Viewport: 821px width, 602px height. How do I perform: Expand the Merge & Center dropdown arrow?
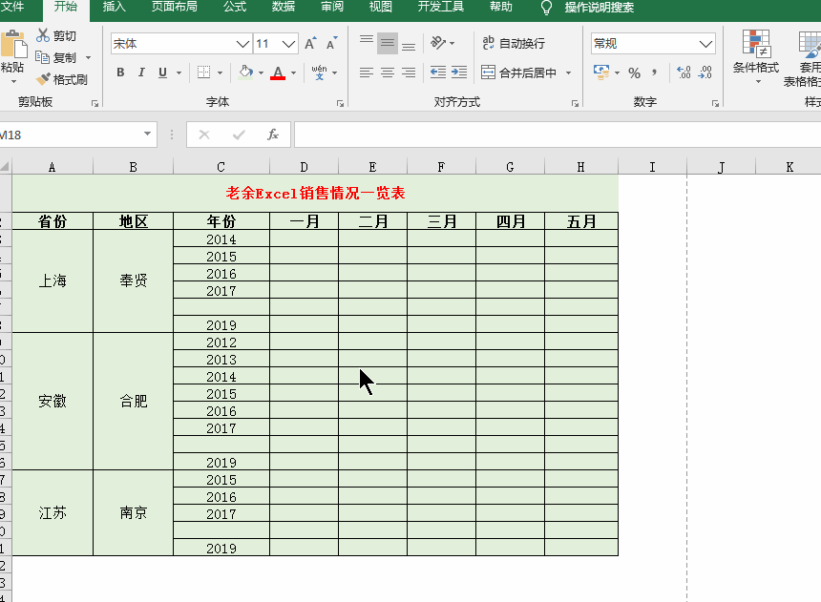coord(569,73)
